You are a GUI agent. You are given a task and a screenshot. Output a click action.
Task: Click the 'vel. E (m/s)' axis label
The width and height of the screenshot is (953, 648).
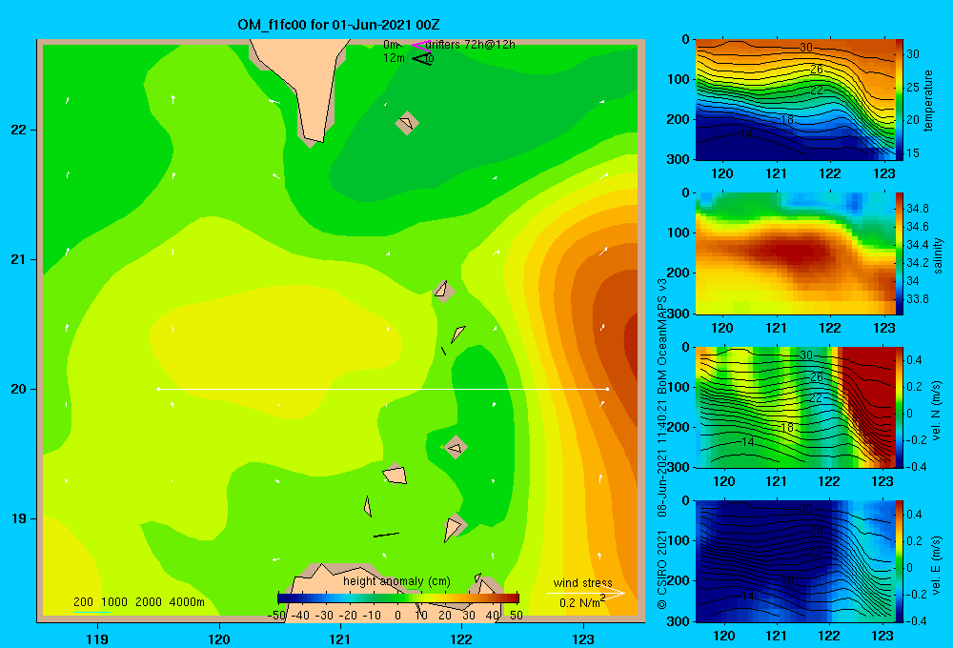[937, 564]
